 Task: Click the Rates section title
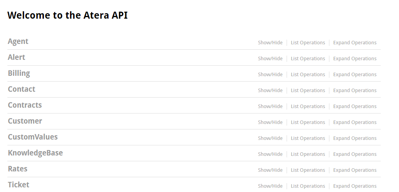coord(17,169)
